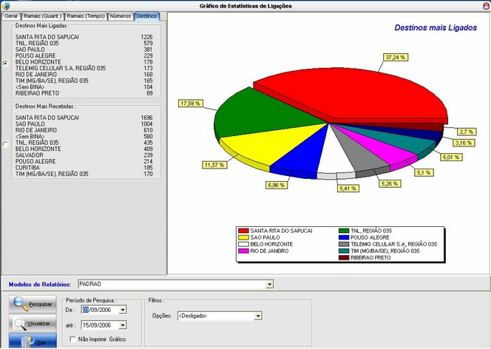Close the statistics window with red button

487,6
